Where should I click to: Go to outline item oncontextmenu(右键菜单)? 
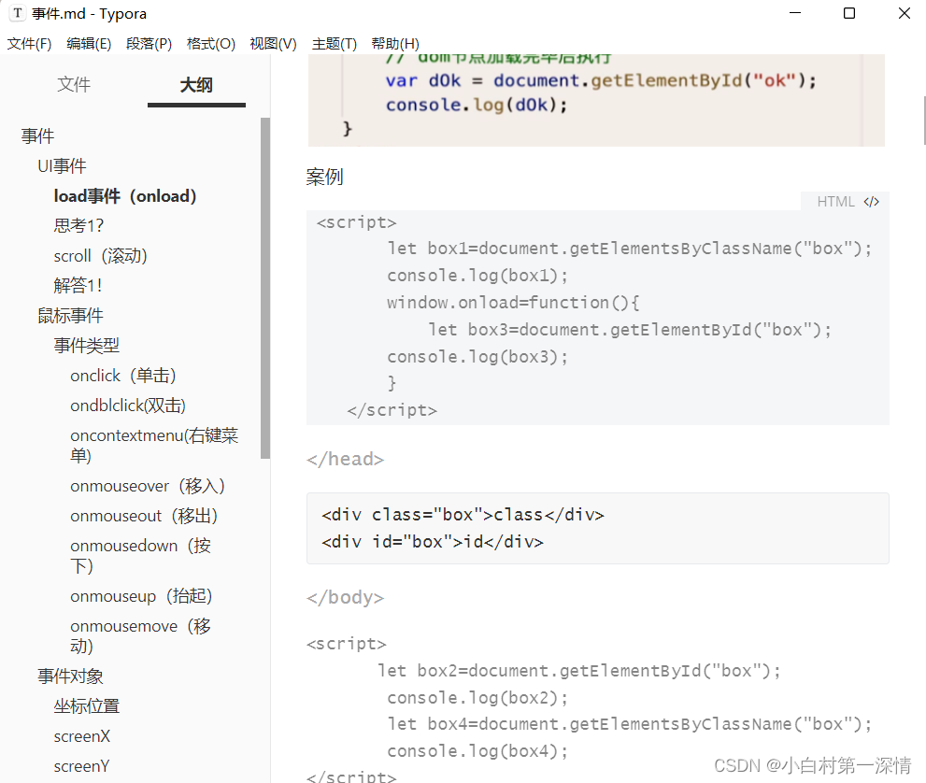point(155,446)
